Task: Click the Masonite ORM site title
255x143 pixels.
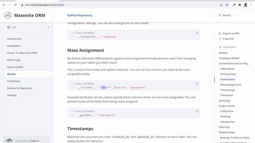Action: [x=29, y=15]
